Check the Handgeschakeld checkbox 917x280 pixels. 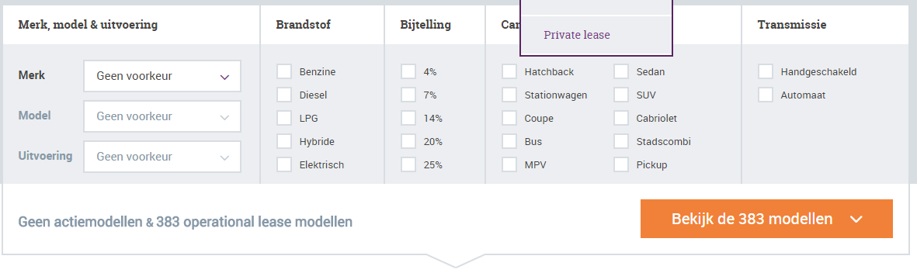click(766, 72)
